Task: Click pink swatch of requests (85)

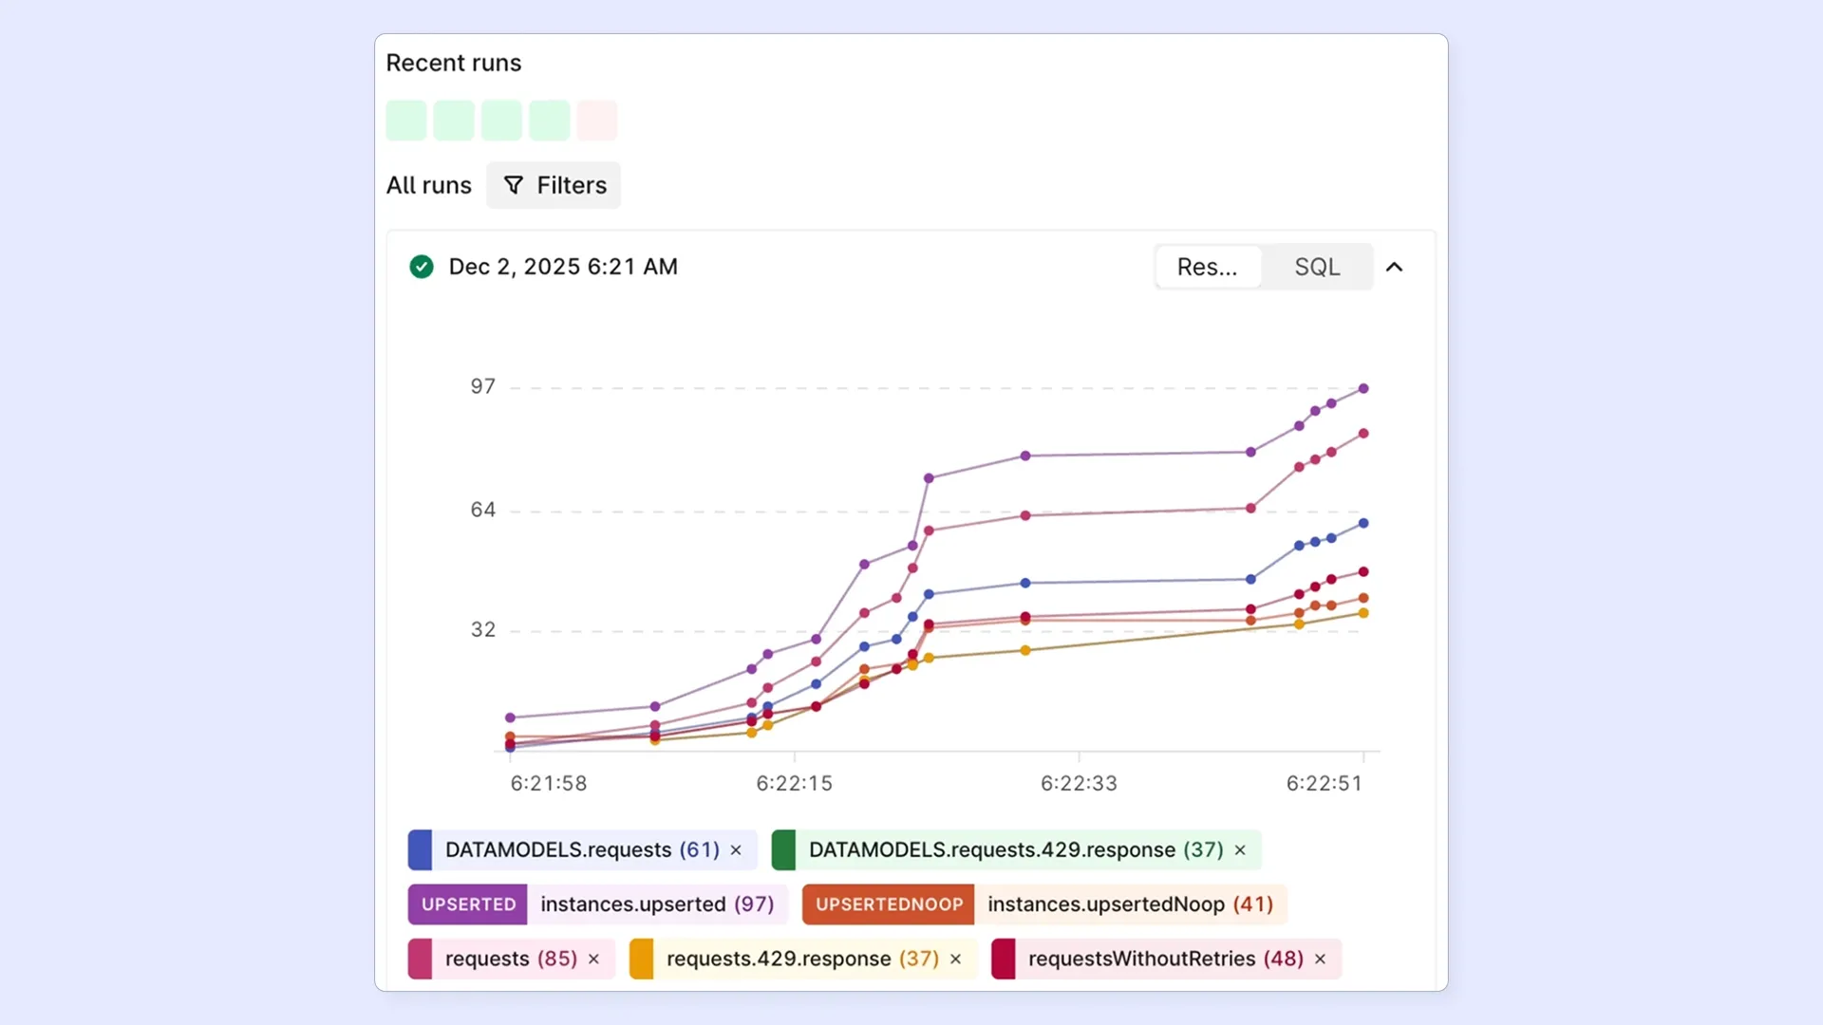Action: point(420,960)
